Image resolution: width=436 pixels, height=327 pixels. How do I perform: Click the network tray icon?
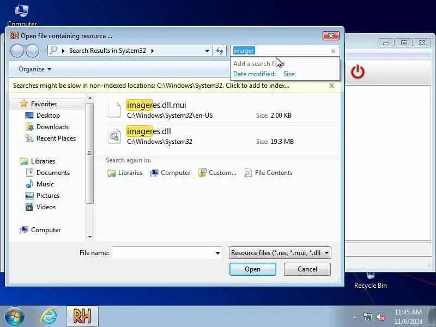point(367,317)
